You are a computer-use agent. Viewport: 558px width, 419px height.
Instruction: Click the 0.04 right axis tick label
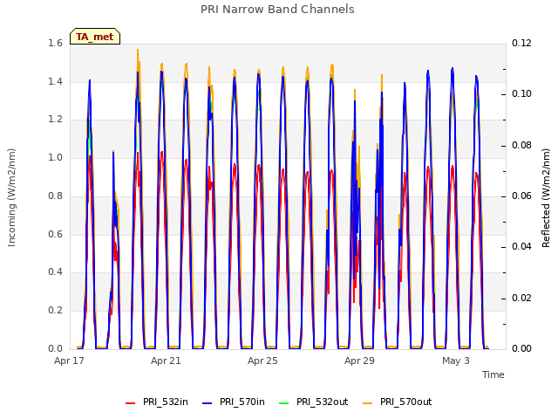[521, 246]
